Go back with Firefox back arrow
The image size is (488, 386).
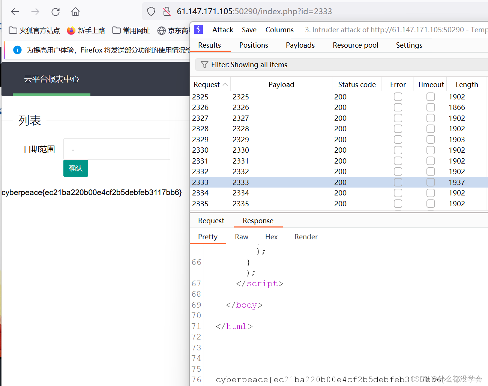click(x=15, y=12)
